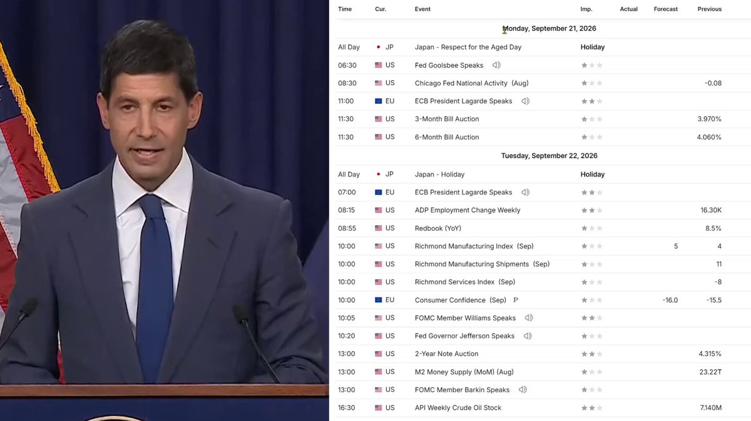
Task: Open the Chicago Fed National Activity event
Action: (473, 83)
